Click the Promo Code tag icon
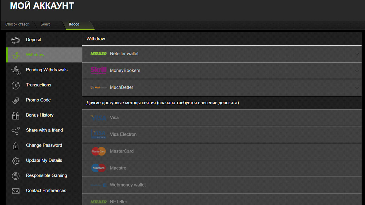 coord(16,100)
